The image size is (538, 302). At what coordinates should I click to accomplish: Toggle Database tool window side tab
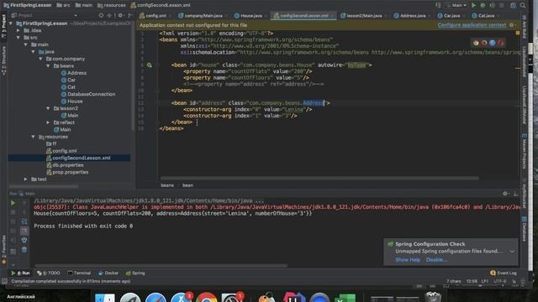(525, 229)
